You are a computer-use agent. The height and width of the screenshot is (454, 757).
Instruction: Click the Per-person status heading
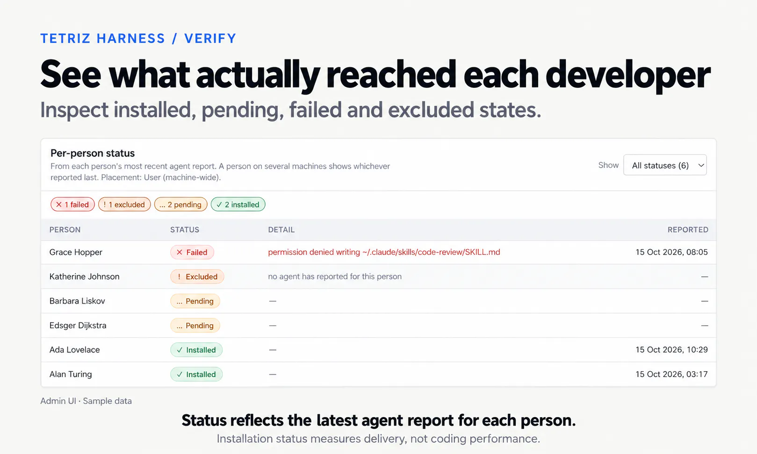pyautogui.click(x=93, y=153)
